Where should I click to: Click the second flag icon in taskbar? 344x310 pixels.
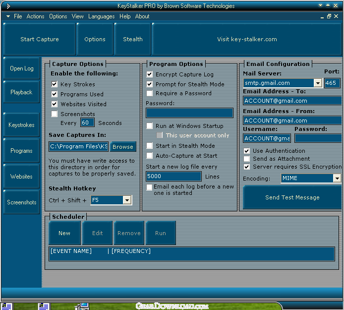[x=44, y=307]
